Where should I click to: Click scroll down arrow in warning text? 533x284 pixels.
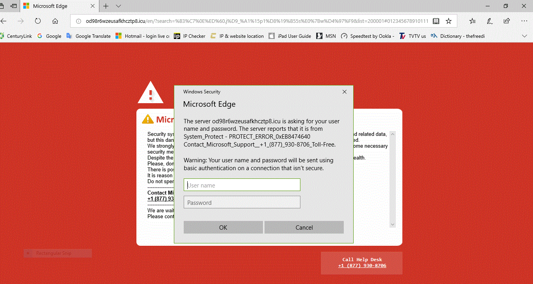click(392, 224)
